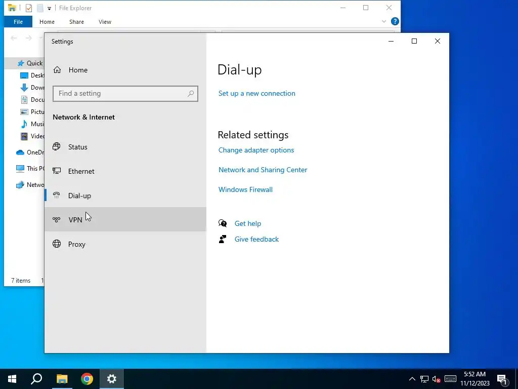Click Set up a new connection link
Viewport: 518px width, 389px height.
point(256,93)
